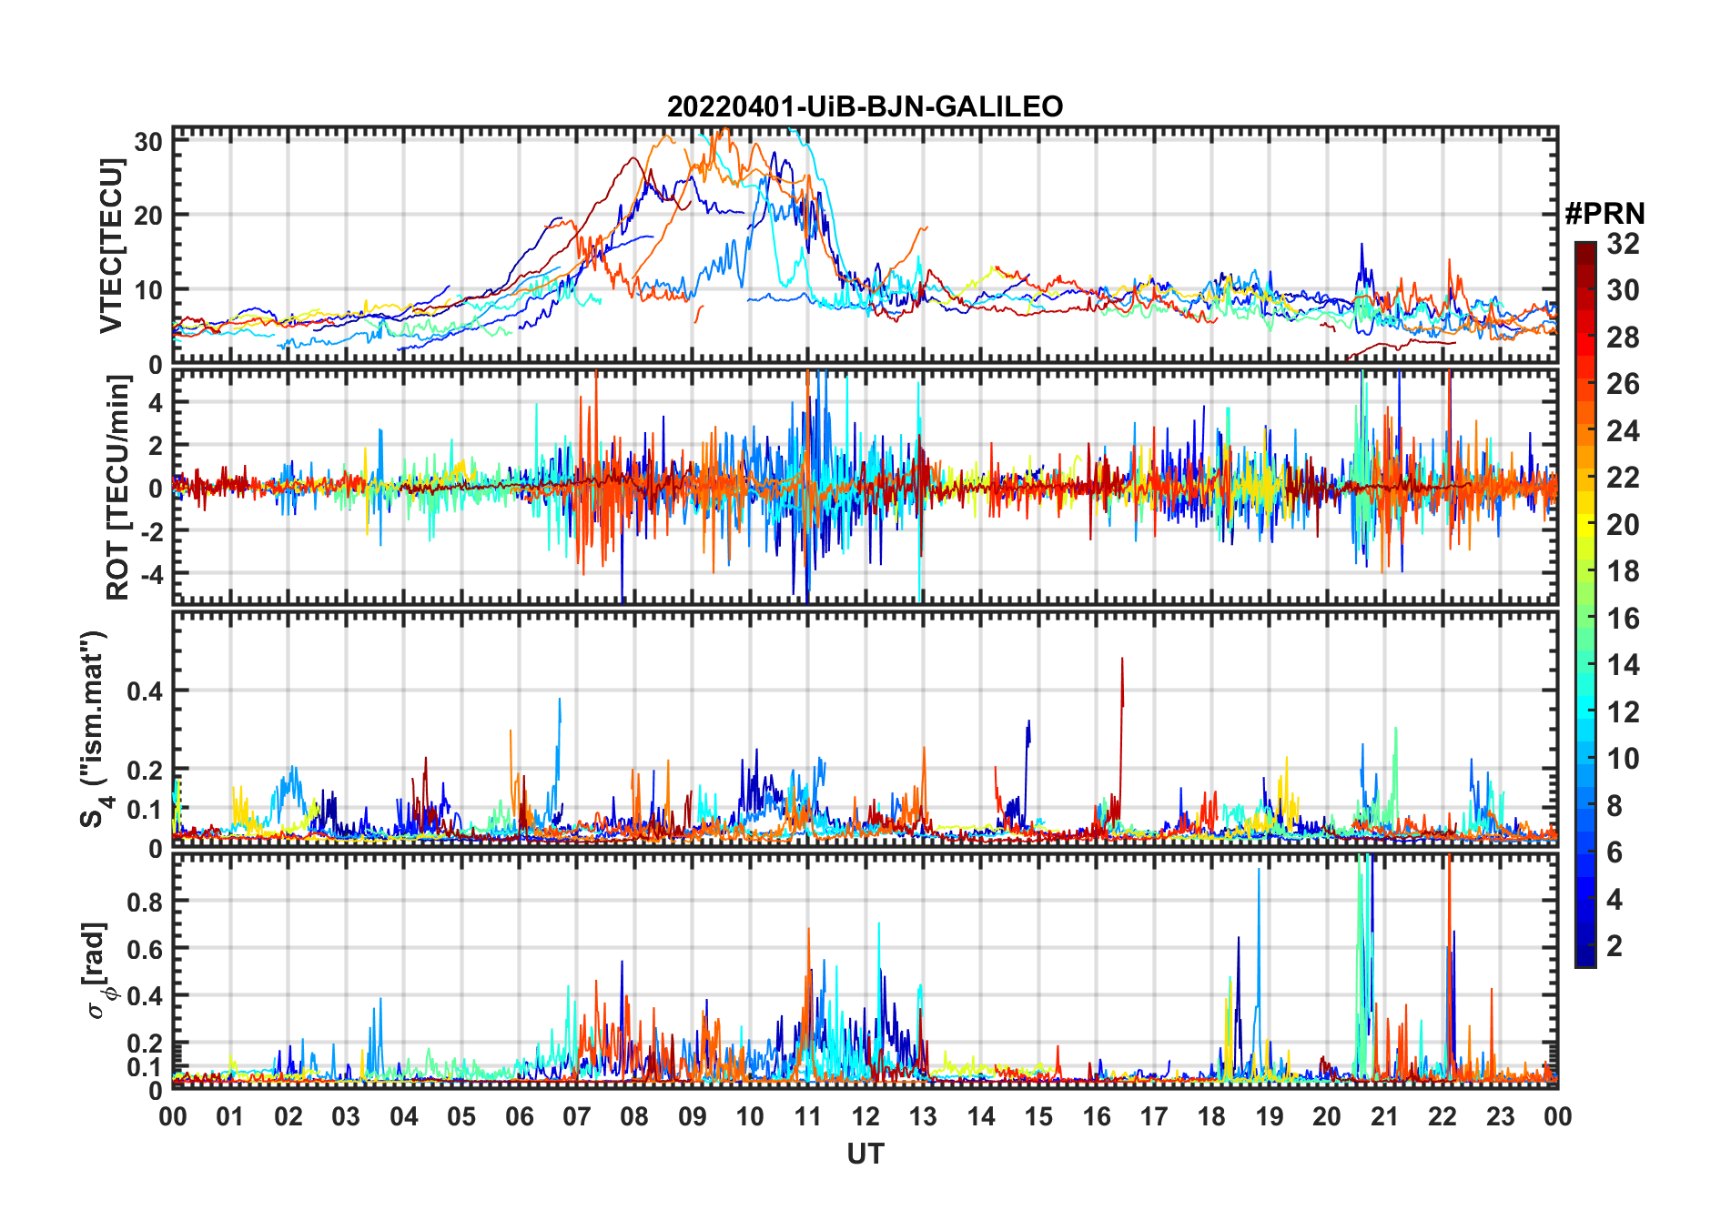Image resolution: width=1731 pixels, height=1210 pixels.
Task: Click x-axis hour tick 01
Action: click(230, 1116)
